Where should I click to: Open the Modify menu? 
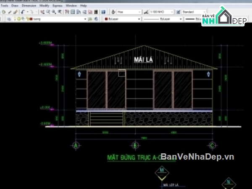click(x=44, y=6)
